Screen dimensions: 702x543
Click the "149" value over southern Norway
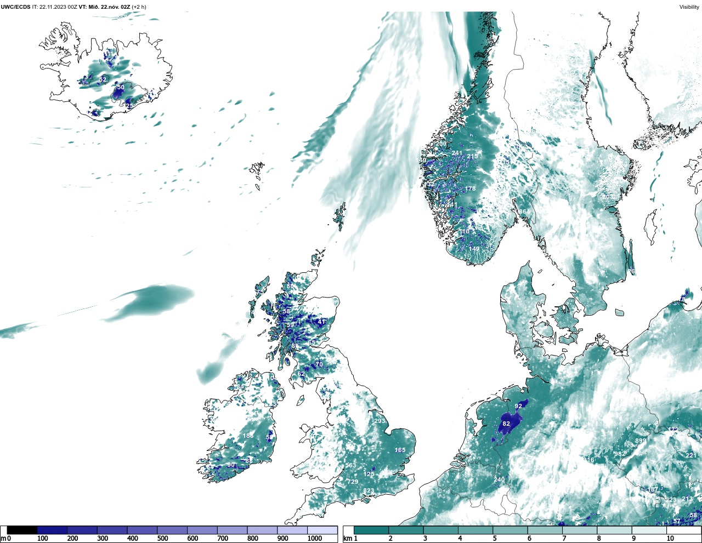click(x=474, y=249)
